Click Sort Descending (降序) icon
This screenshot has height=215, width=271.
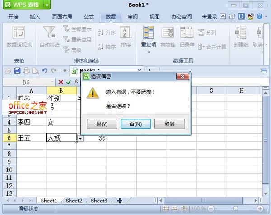[x=101, y=46]
